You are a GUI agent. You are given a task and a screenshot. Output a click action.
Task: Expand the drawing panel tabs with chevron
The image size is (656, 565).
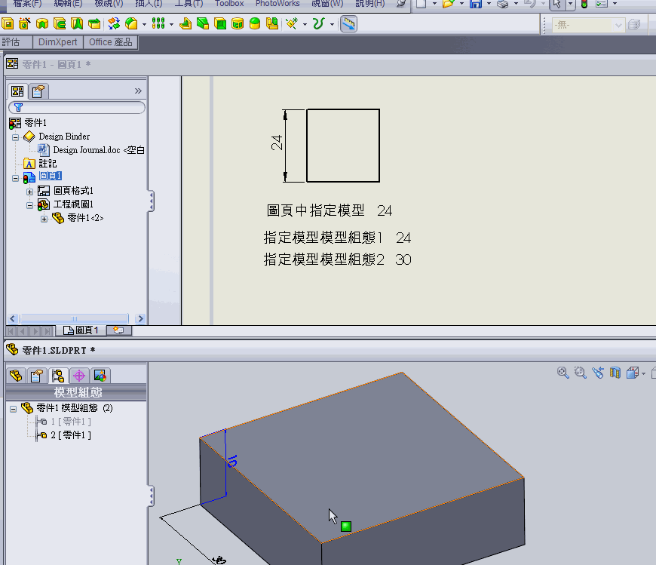(138, 91)
